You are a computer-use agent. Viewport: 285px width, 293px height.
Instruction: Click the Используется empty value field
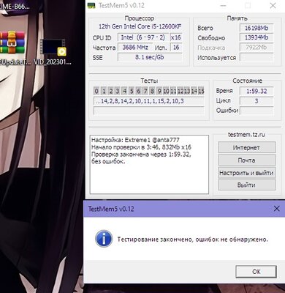tap(256, 57)
